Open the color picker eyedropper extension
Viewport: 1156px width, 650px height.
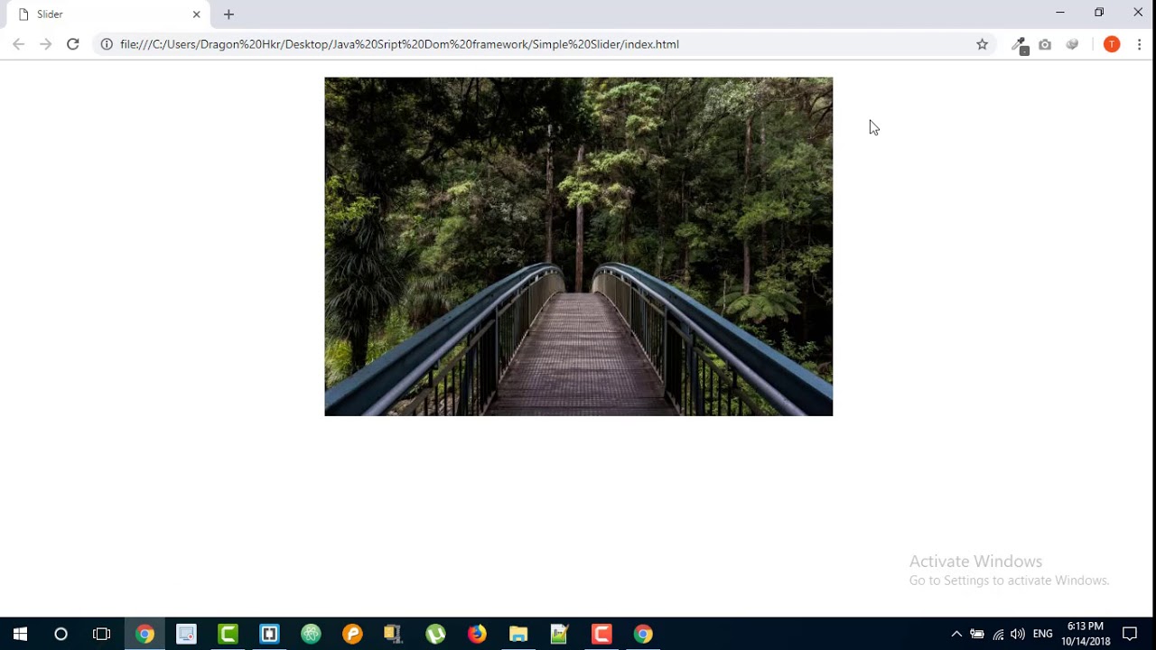1020,45
